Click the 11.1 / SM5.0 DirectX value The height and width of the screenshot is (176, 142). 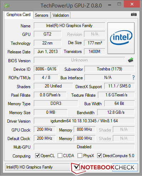point(120,86)
